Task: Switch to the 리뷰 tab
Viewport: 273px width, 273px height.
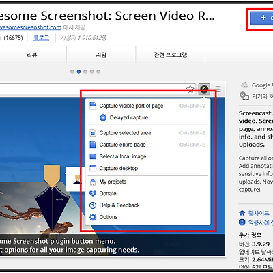Action: (x=32, y=55)
